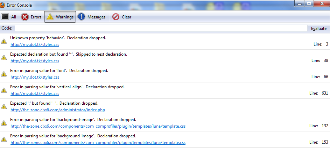This screenshot has height=153, width=330.
Task: Select text "Error in parsing value for 'font'"
Action: [38, 71]
